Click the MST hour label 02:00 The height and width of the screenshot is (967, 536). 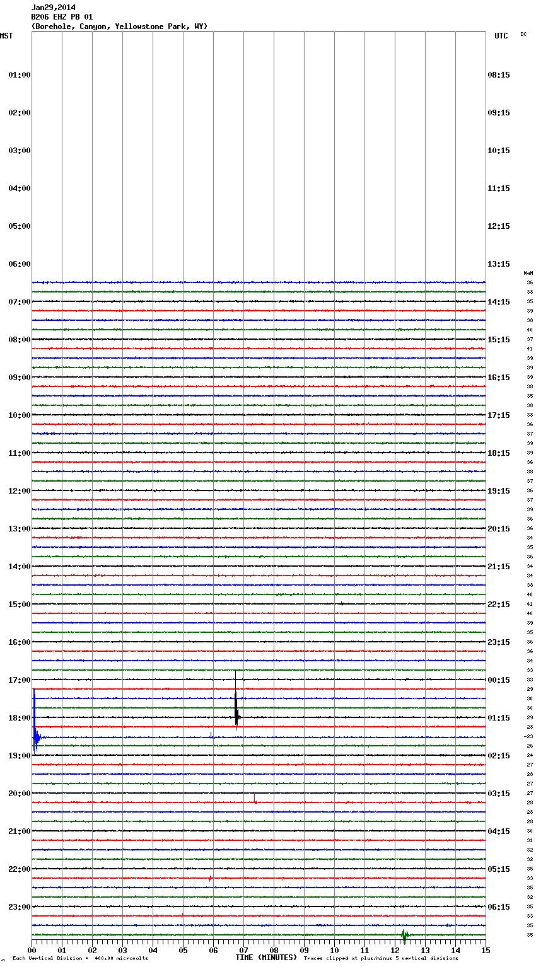tap(20, 113)
